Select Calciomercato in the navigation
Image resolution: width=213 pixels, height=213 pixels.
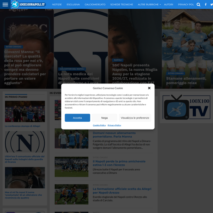click(95, 5)
